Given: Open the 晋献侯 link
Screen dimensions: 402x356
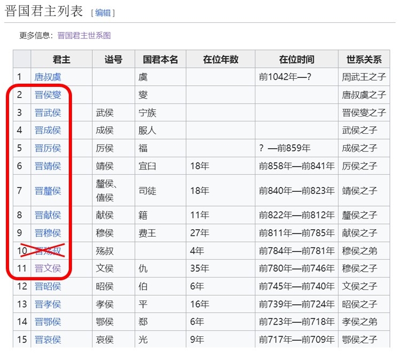Looking at the screenshot, I should [x=48, y=215].
